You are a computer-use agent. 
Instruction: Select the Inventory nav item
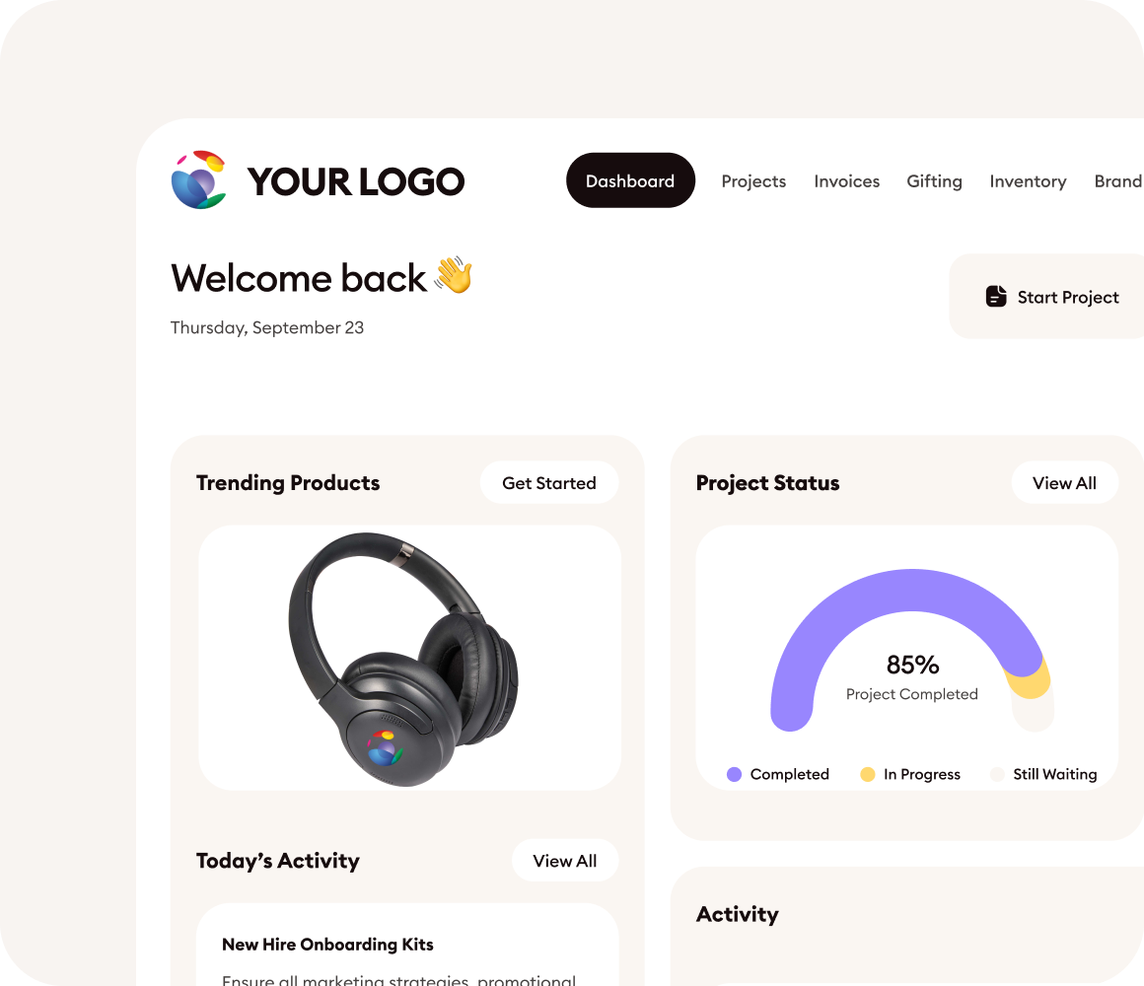click(1028, 180)
